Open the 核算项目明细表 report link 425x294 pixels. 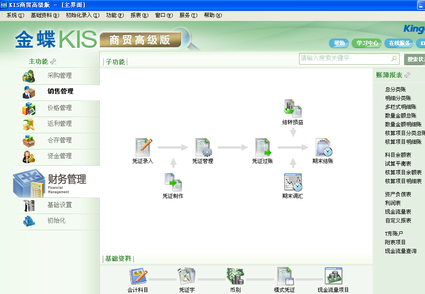[403, 181]
